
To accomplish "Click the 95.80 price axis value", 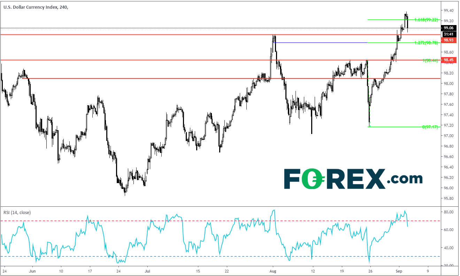I will click(449, 198).
